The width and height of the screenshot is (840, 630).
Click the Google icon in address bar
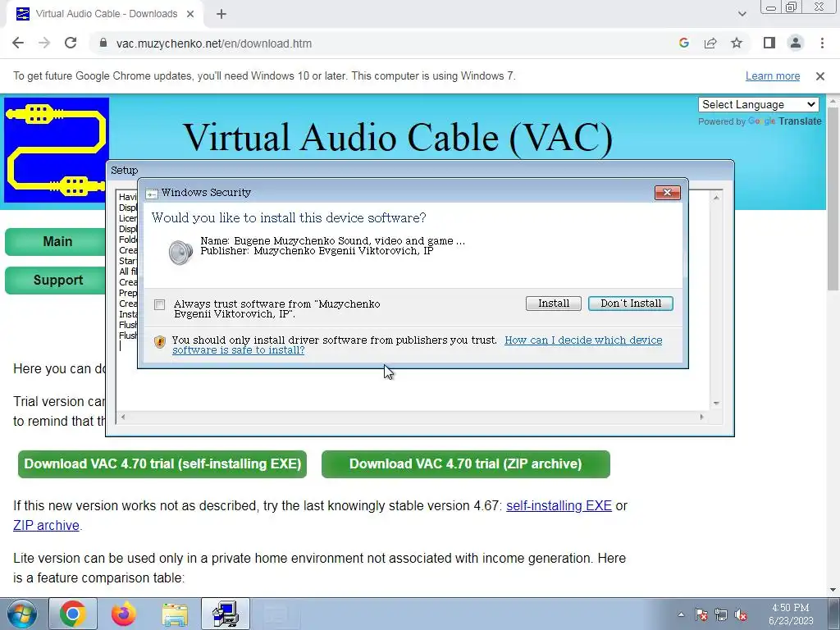coord(683,43)
